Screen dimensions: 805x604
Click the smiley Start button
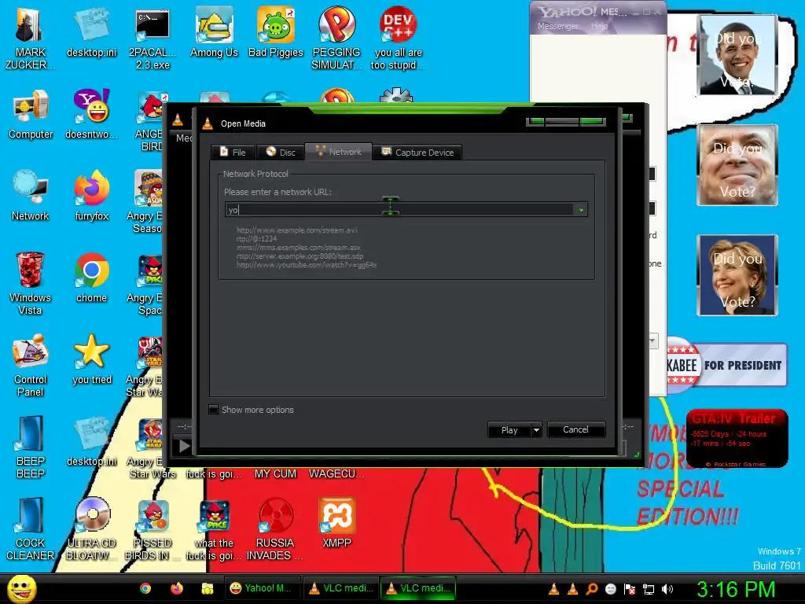click(x=22, y=588)
